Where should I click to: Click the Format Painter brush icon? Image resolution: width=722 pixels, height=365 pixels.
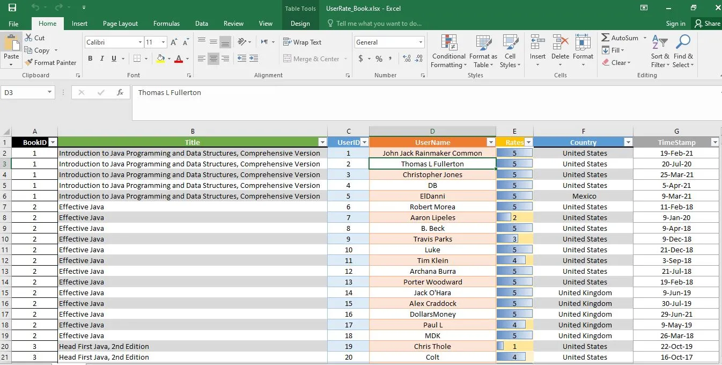coord(29,63)
